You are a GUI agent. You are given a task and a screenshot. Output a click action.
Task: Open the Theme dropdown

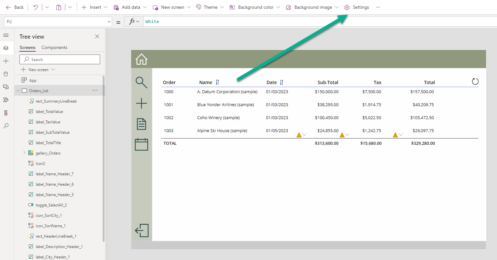pos(210,7)
